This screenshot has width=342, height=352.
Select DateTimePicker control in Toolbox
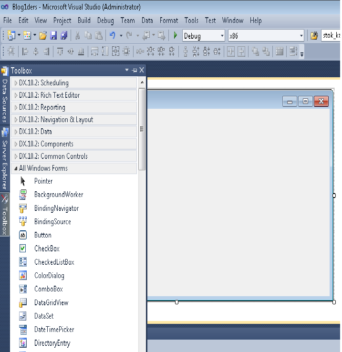coord(74,330)
